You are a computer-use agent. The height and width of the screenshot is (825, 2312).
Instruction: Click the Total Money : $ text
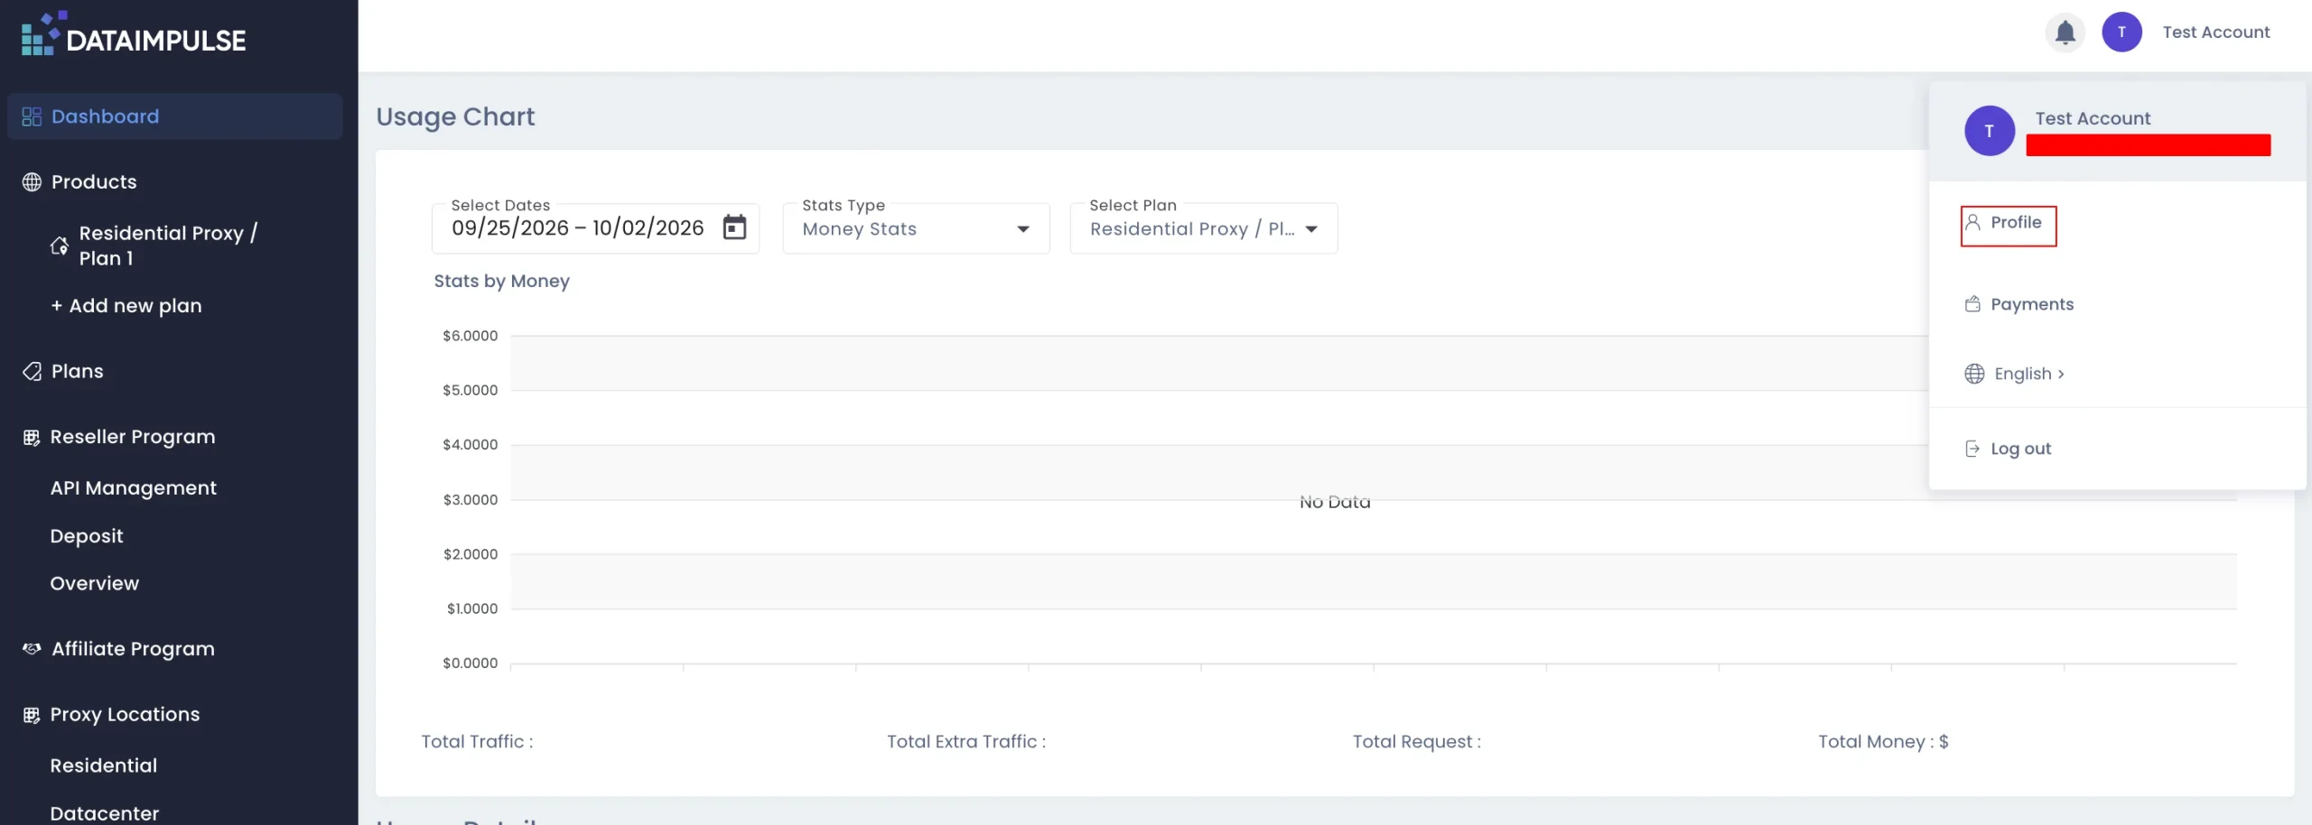(1883, 742)
